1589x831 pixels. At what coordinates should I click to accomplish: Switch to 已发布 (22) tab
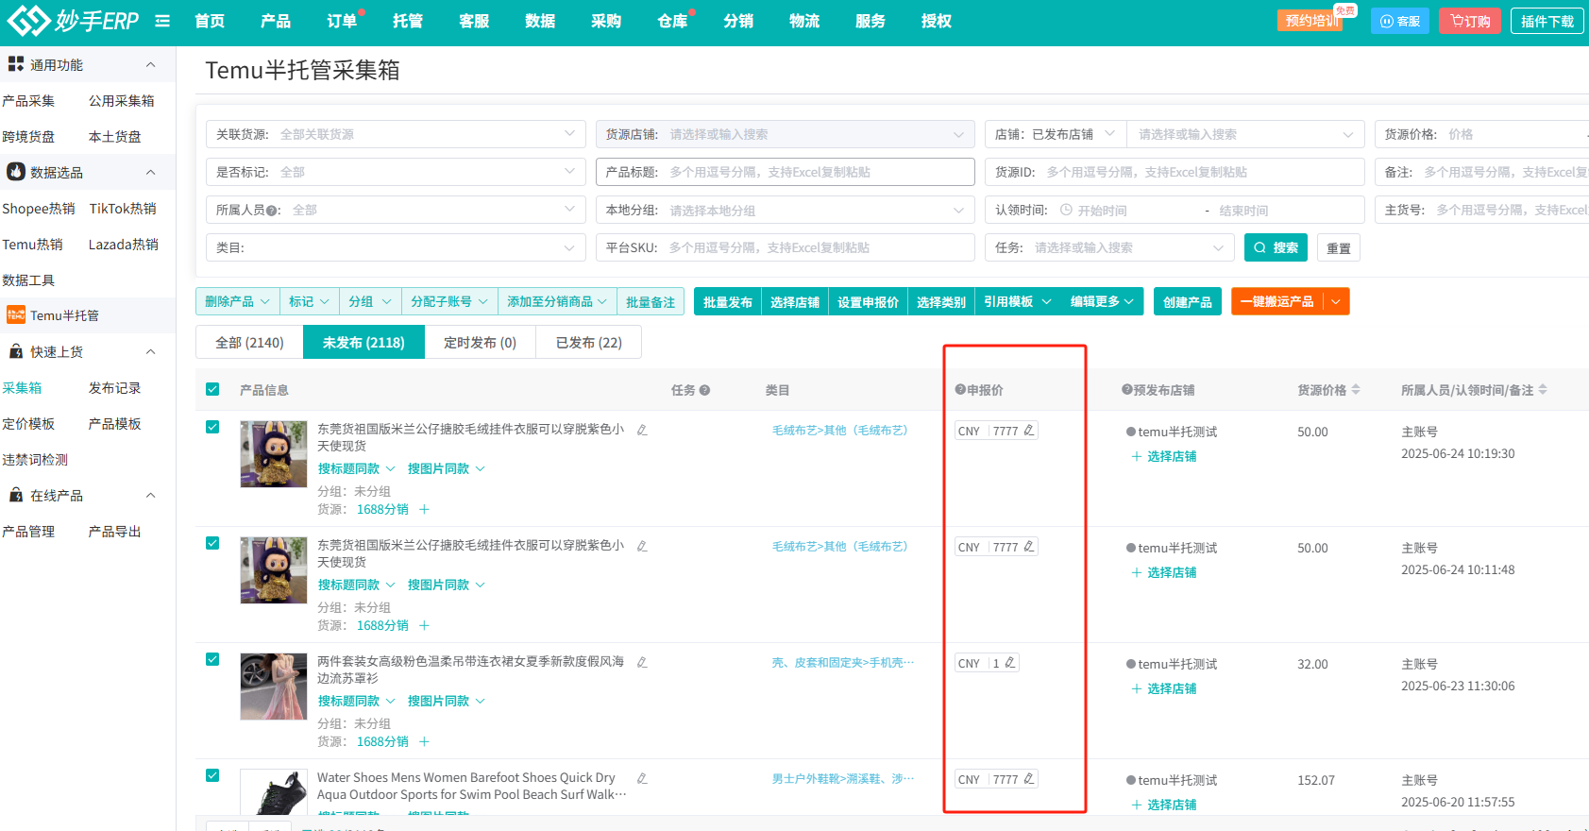pos(589,342)
